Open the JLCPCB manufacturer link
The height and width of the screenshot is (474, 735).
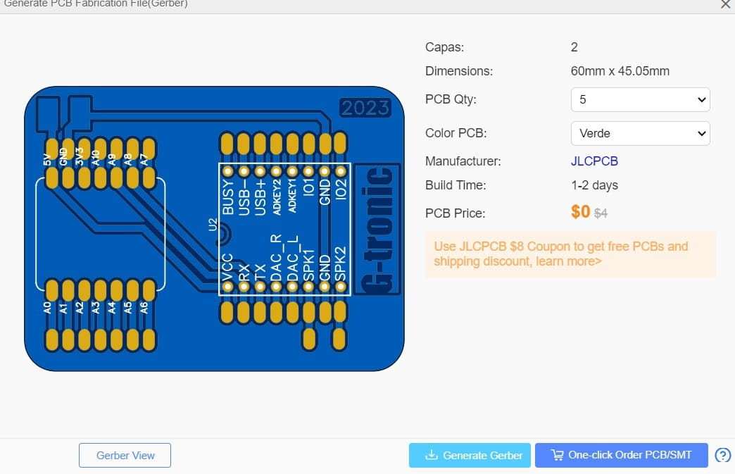[594, 161]
